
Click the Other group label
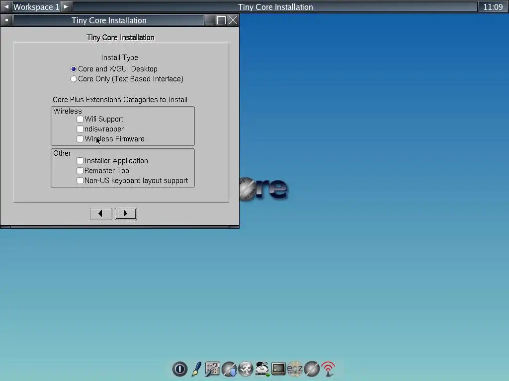pyautogui.click(x=62, y=153)
